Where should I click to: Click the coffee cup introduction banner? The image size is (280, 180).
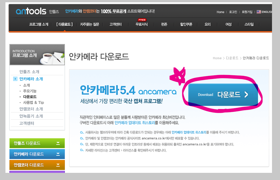[37, 55]
